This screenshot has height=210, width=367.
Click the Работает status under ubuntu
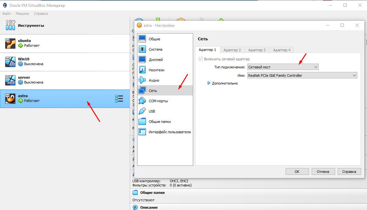click(32, 45)
